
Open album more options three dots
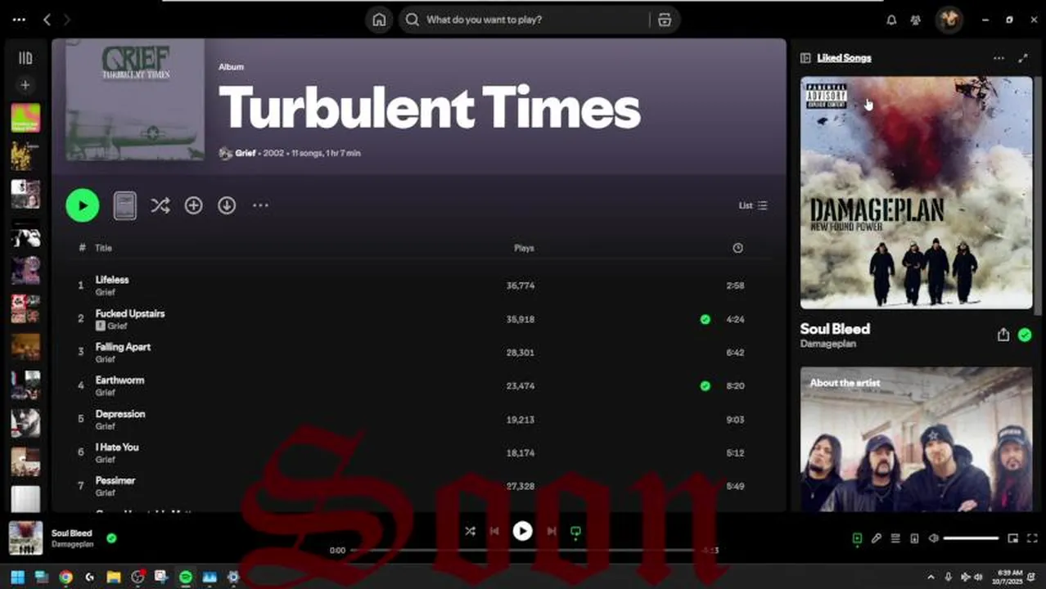pos(260,205)
